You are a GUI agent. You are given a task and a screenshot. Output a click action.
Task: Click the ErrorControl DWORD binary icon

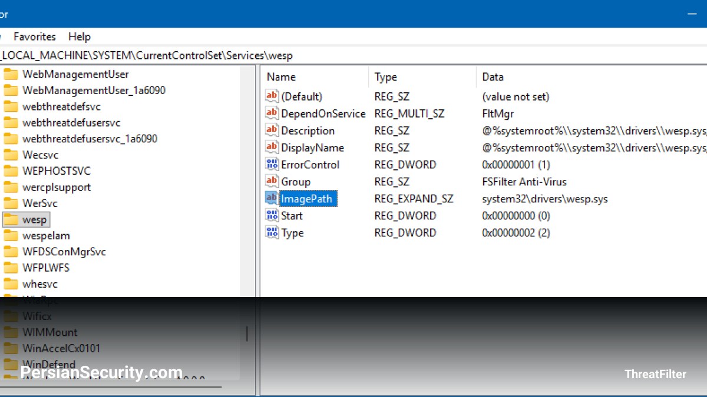(272, 164)
